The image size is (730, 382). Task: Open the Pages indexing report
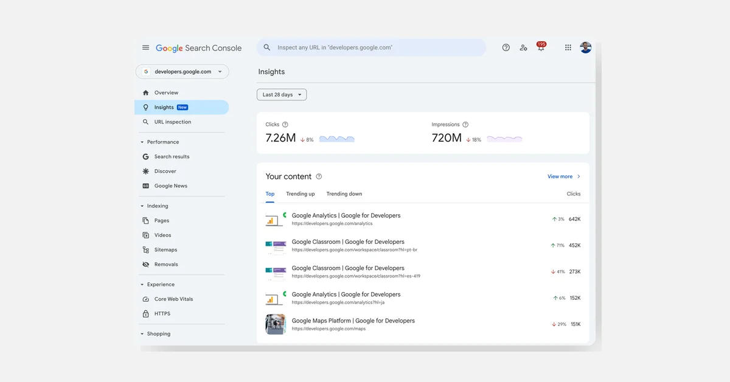pos(181,221)
